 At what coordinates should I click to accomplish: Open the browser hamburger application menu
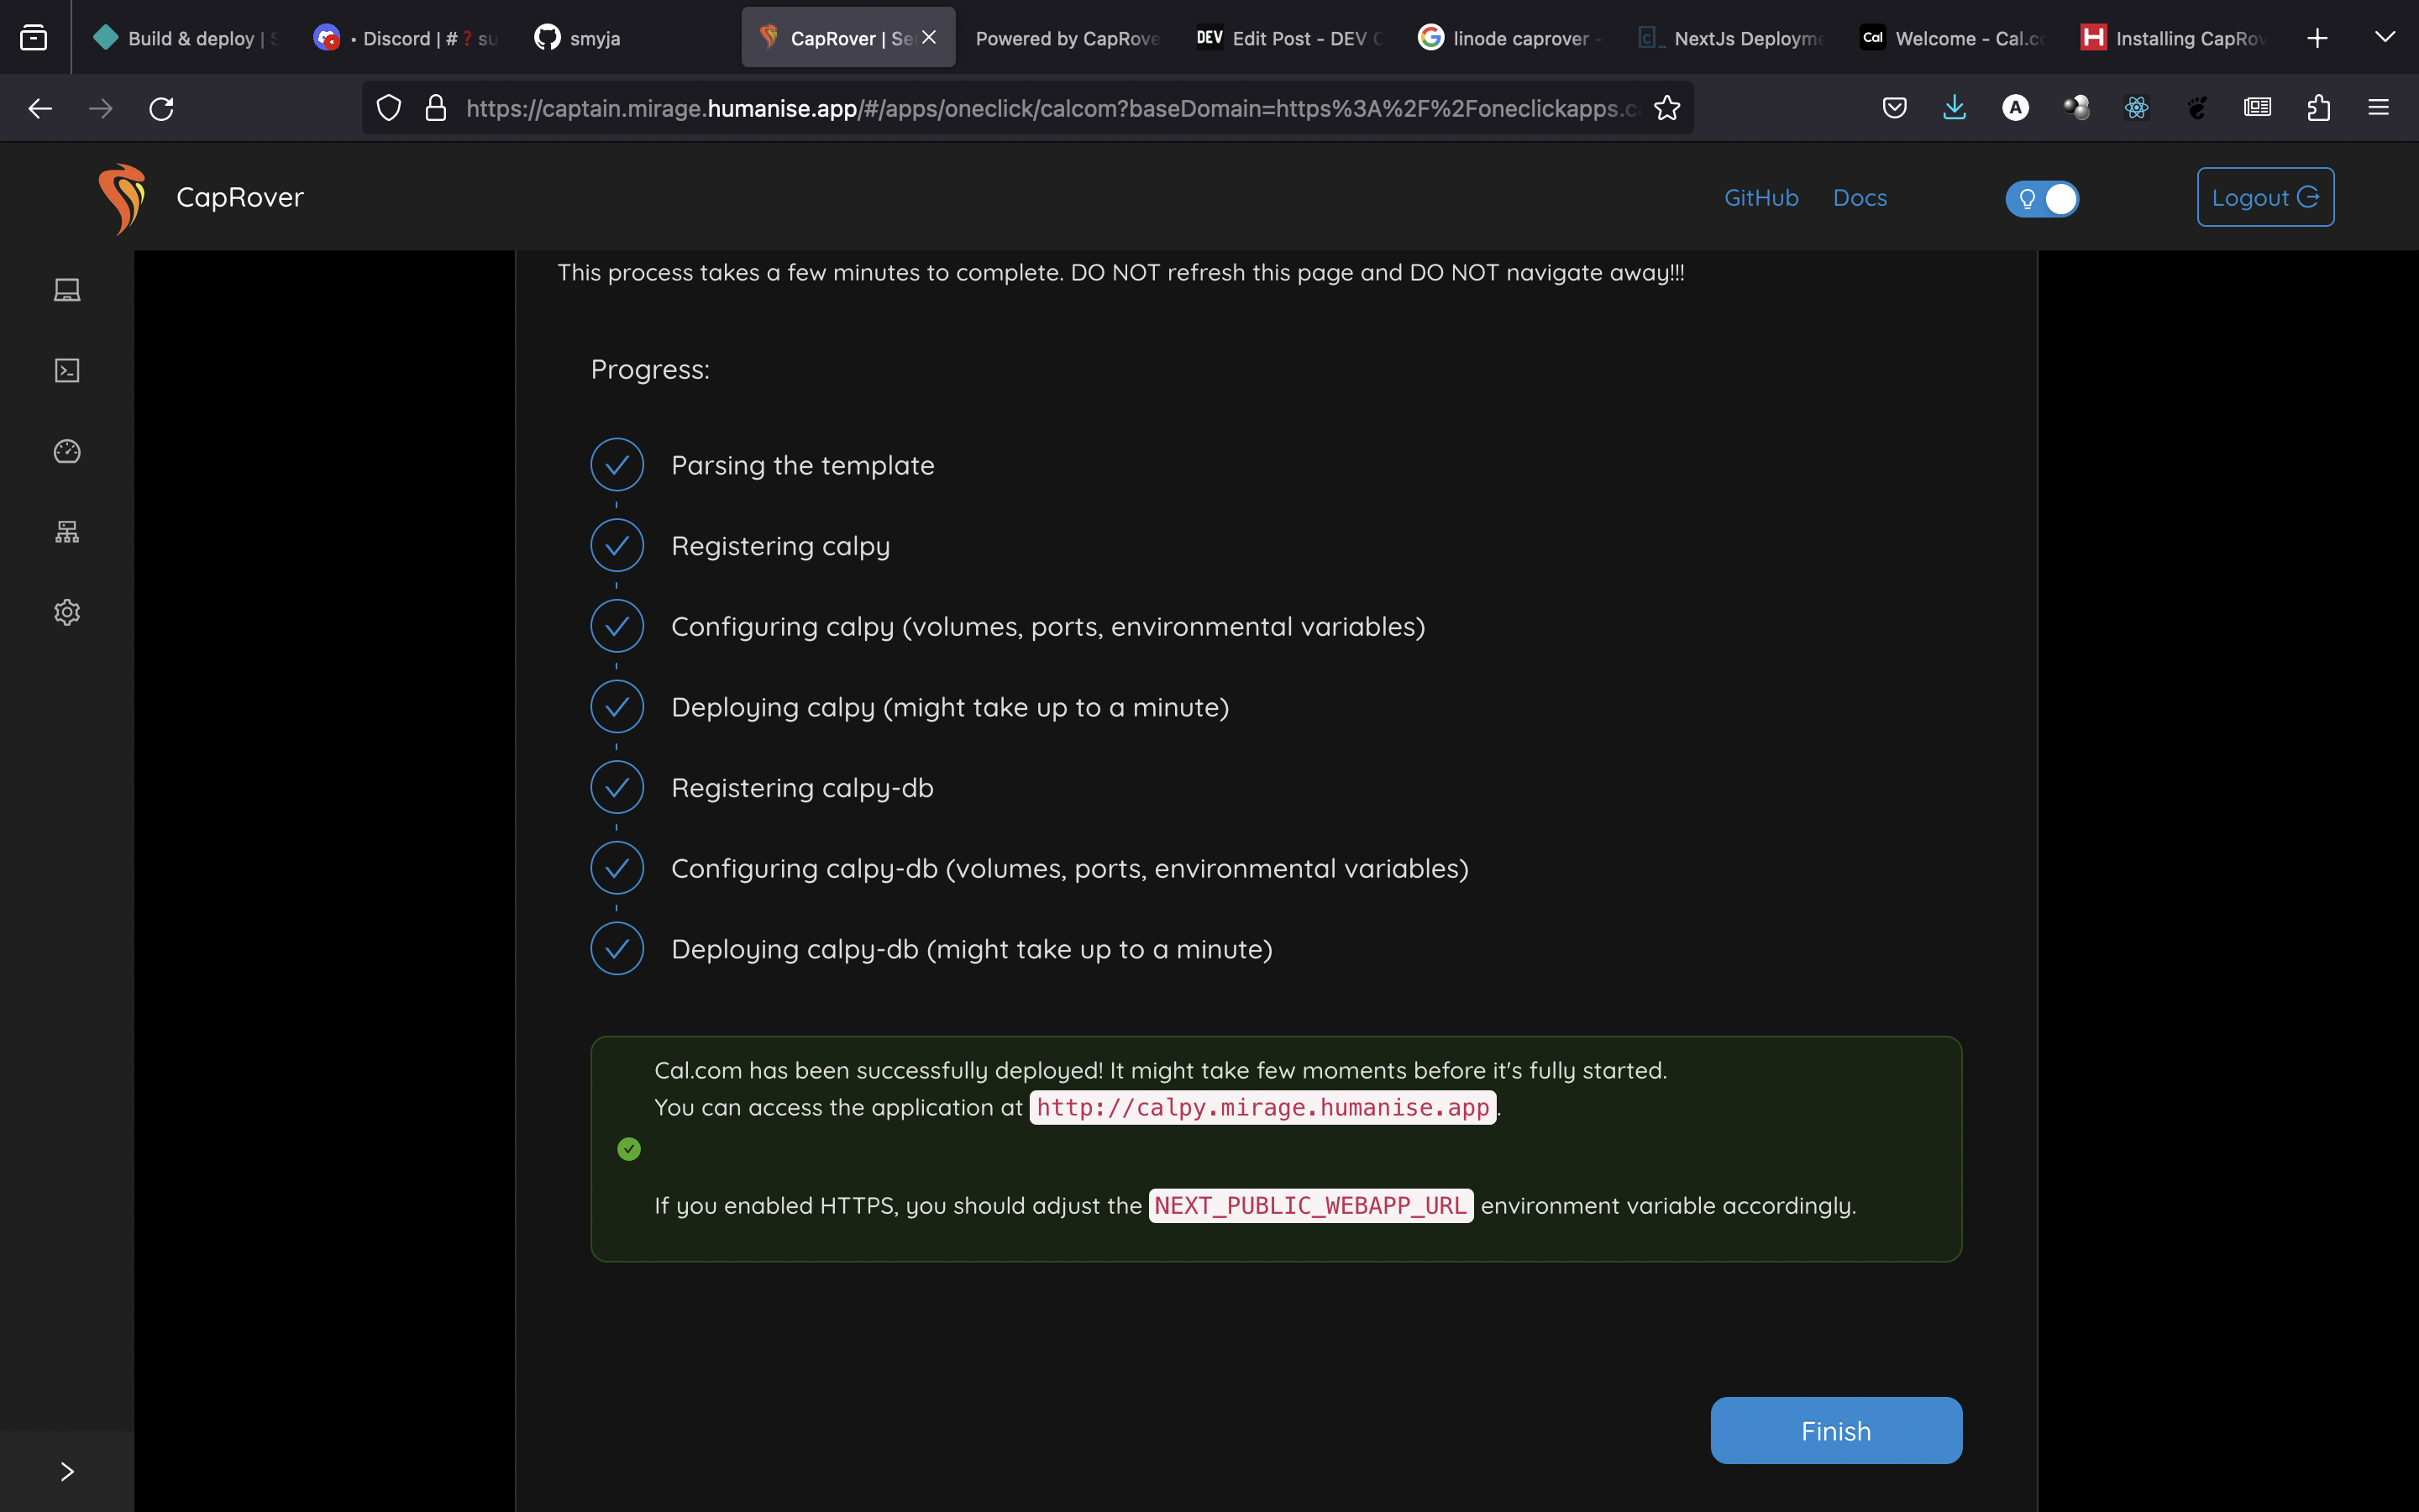tap(2378, 108)
